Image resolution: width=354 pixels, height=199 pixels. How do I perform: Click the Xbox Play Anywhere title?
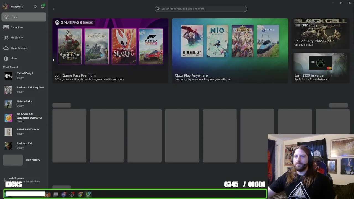click(191, 75)
